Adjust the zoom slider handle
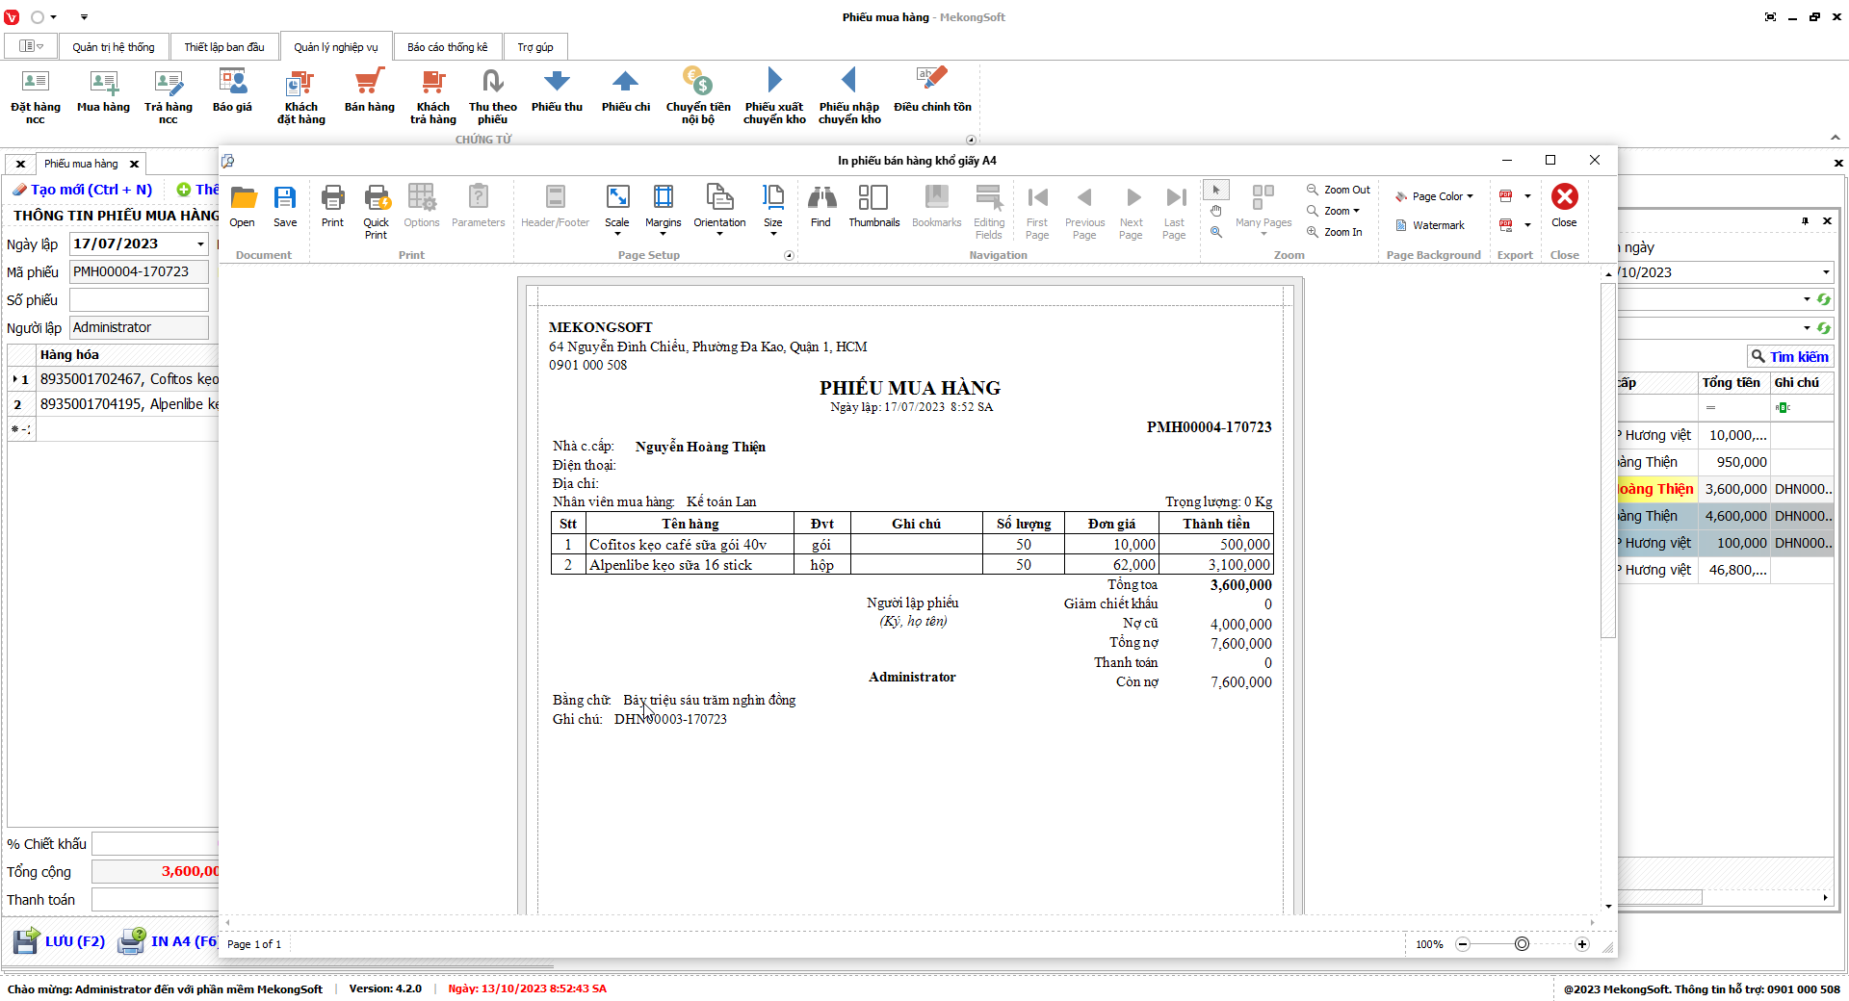The image size is (1849, 1001). point(1522,944)
